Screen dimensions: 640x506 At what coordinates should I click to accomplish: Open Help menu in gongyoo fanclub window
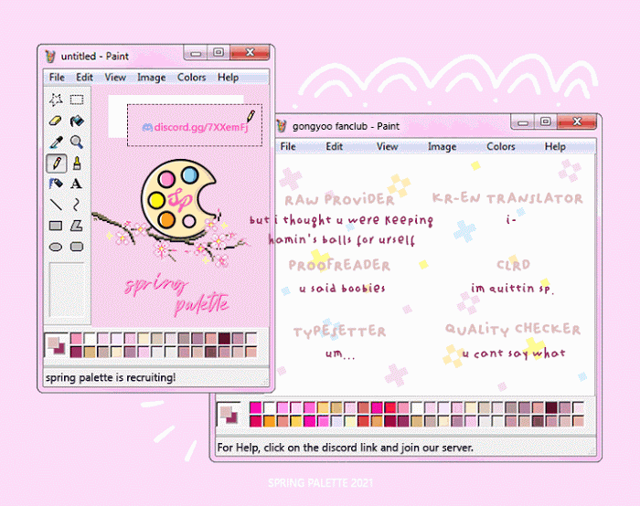click(x=555, y=146)
